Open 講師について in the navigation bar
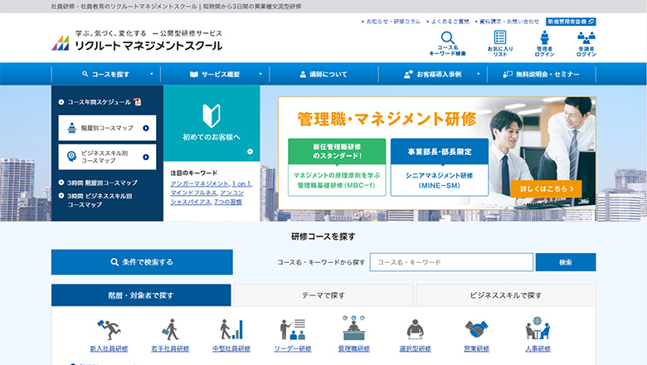This screenshot has width=647, height=365. [x=323, y=74]
